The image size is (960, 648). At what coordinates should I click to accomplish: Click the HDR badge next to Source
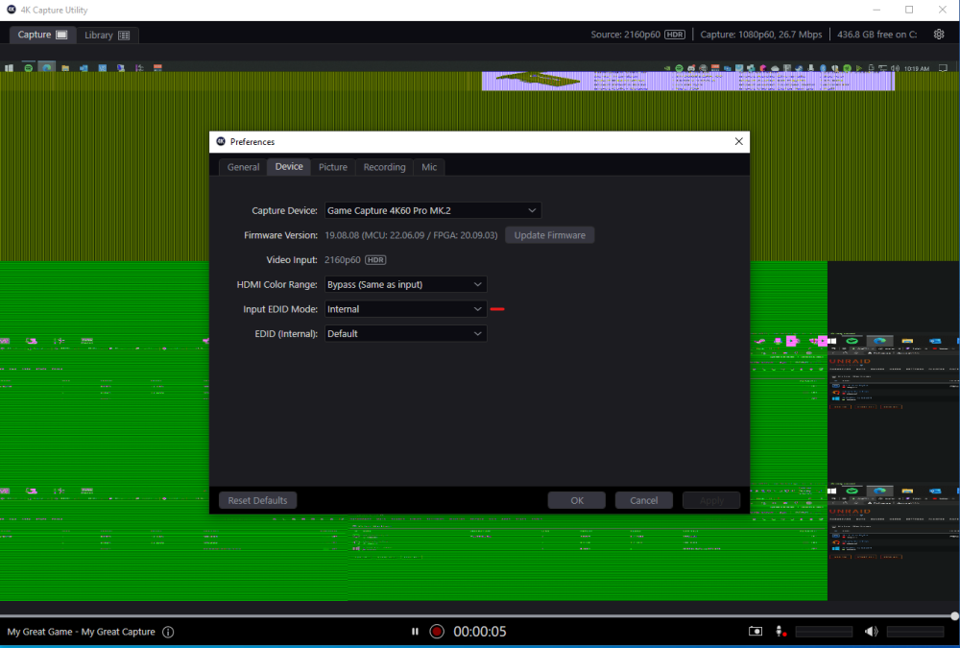point(675,35)
